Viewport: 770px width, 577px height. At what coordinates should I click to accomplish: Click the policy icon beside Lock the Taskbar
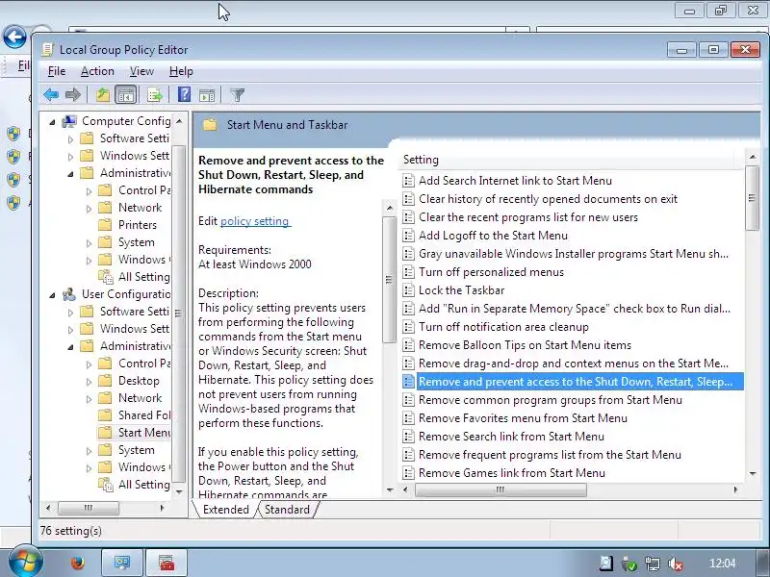pos(408,290)
